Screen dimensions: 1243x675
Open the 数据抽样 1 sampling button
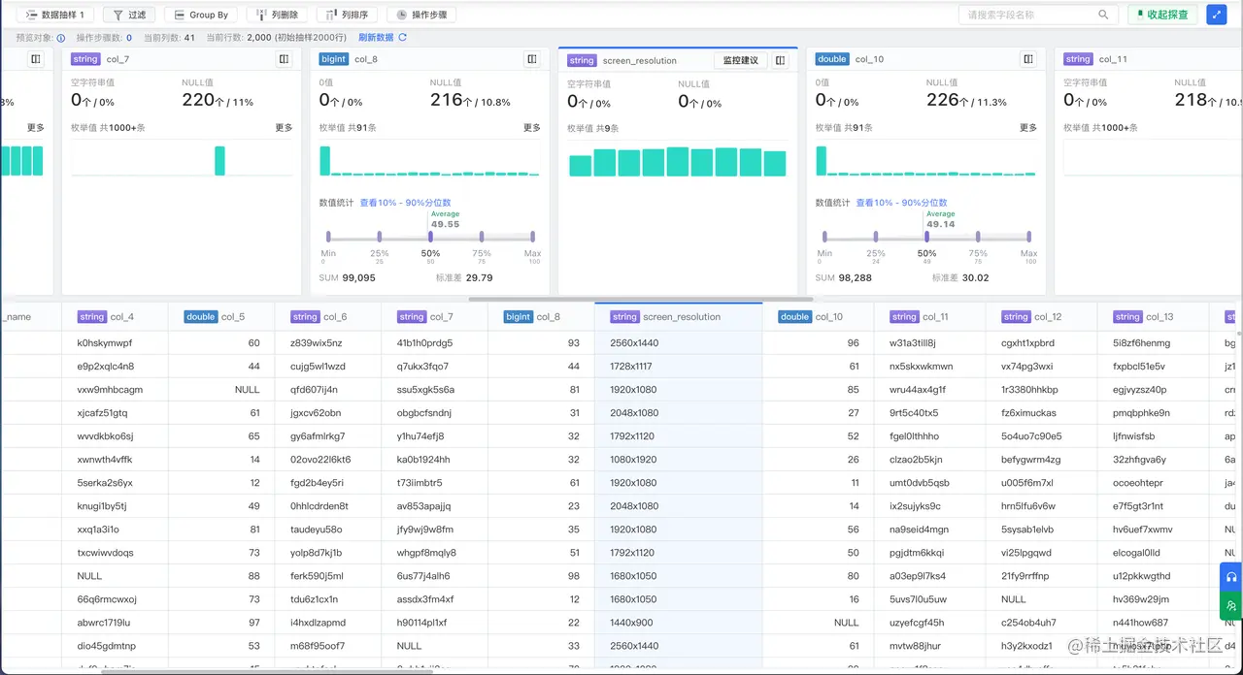(x=54, y=15)
